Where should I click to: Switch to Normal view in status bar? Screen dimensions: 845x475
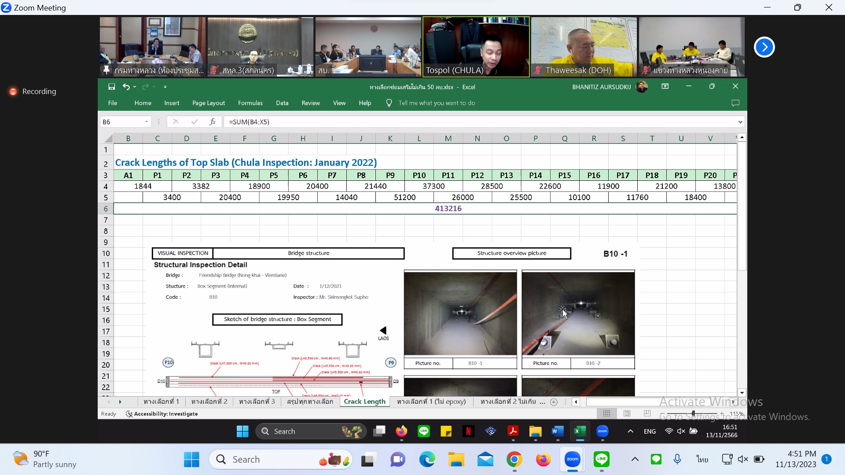point(606,413)
